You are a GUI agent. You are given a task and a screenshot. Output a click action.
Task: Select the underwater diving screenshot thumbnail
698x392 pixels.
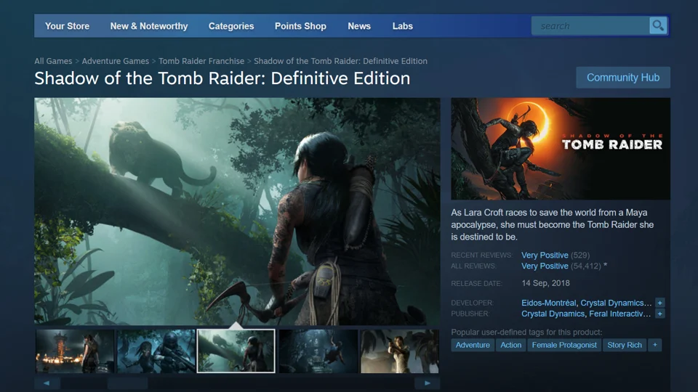(318, 351)
